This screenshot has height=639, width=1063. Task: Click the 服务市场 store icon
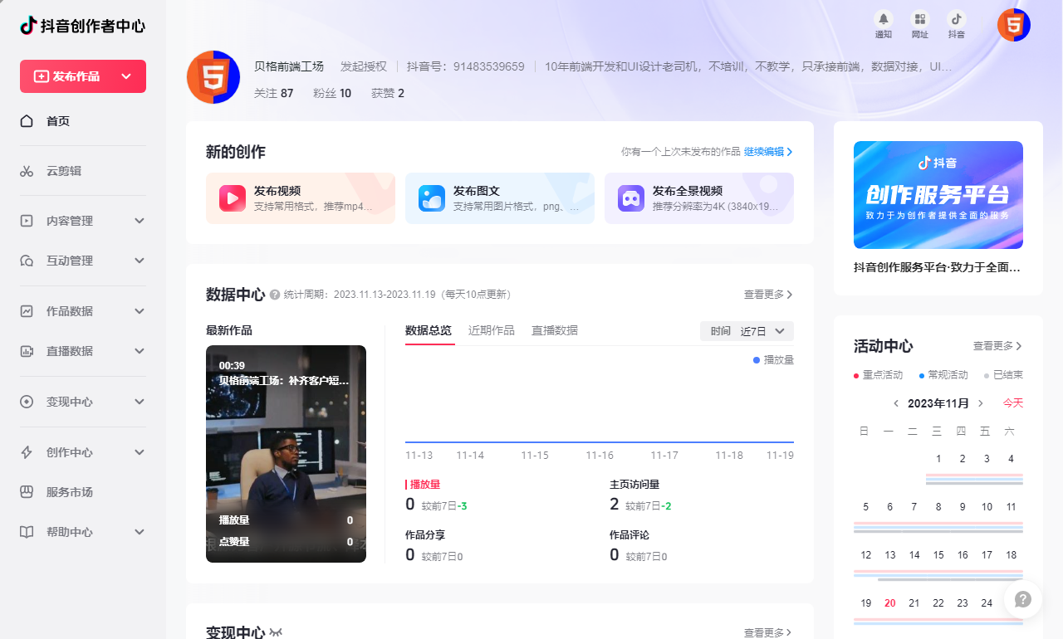click(x=27, y=492)
